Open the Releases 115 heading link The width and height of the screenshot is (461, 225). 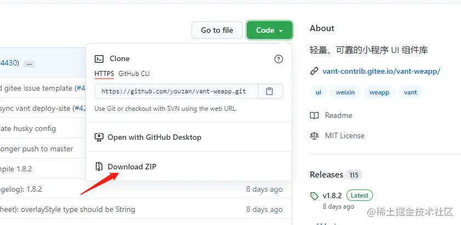(326, 175)
